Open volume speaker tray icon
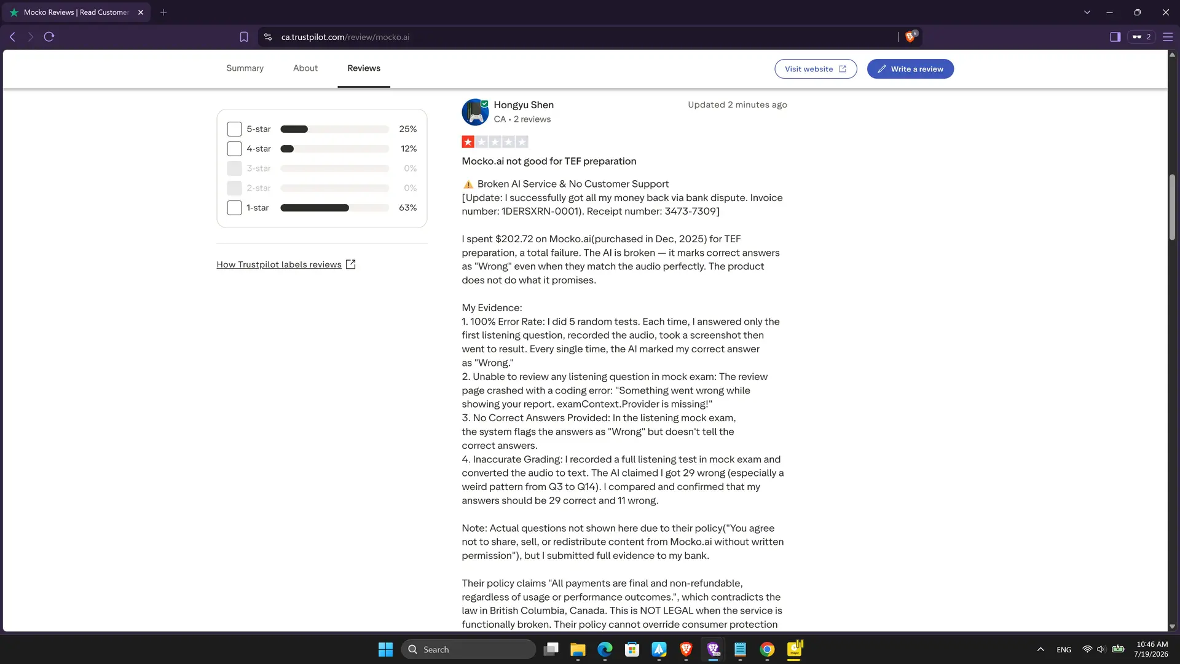Screen dimensions: 1180x664 (1101, 649)
